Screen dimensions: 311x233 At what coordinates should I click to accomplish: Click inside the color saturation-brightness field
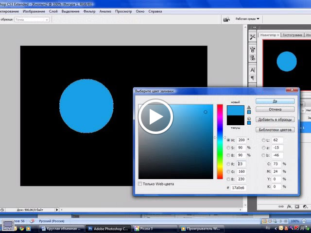point(176,142)
